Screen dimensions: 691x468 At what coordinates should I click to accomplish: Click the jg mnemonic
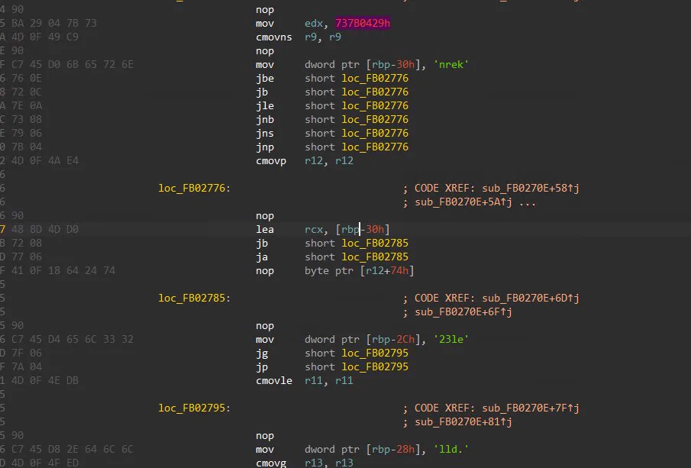[x=261, y=353]
